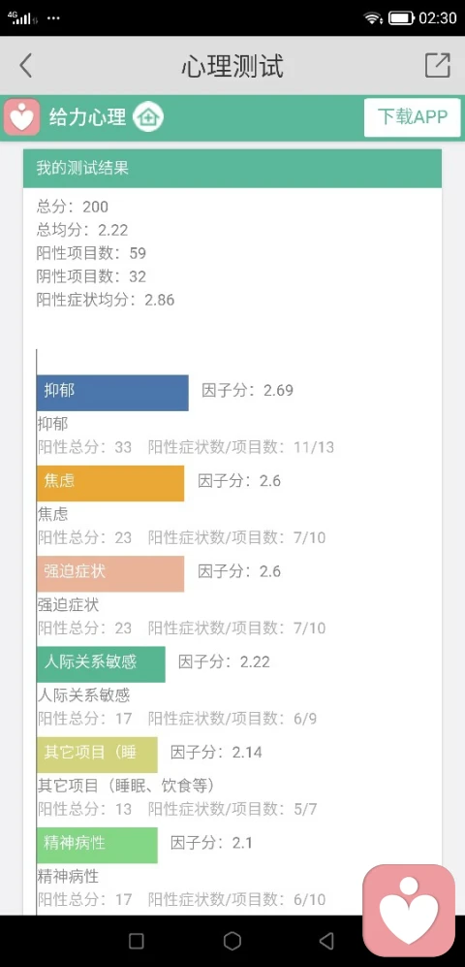
Task: Tap the Android back triangle button
Action: coord(326,941)
